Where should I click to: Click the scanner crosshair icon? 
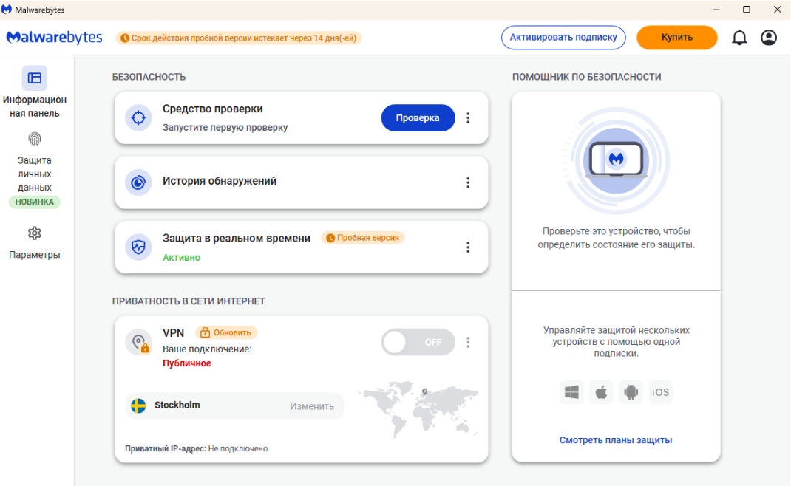pyautogui.click(x=138, y=117)
